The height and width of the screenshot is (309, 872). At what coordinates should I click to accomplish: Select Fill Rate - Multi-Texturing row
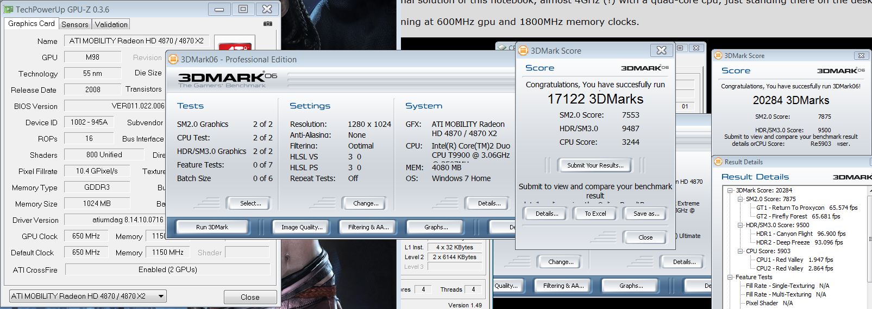tap(786, 294)
